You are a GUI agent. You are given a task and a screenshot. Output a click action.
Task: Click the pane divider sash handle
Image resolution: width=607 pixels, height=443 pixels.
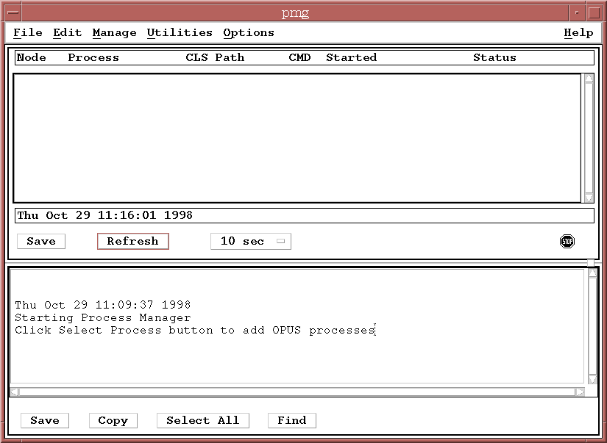click(x=590, y=263)
